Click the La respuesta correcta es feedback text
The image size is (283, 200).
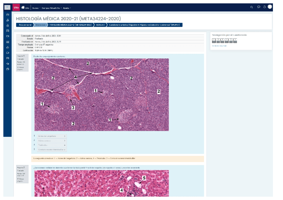click(x=84, y=159)
